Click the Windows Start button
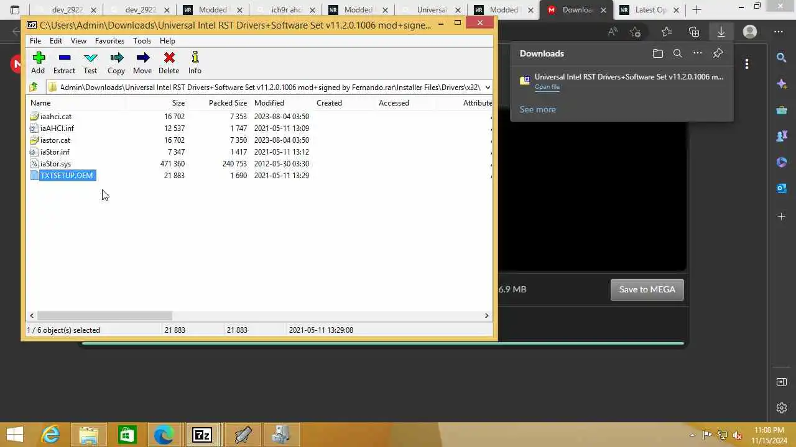The width and height of the screenshot is (796, 447). (x=14, y=435)
